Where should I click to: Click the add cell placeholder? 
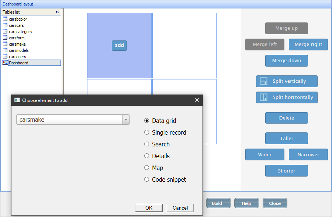[119, 45]
